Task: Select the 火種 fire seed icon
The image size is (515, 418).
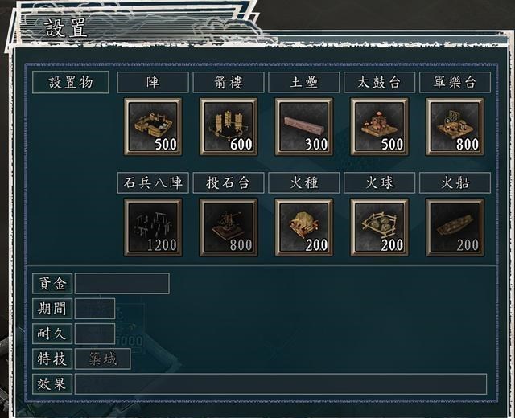Action: point(304,227)
